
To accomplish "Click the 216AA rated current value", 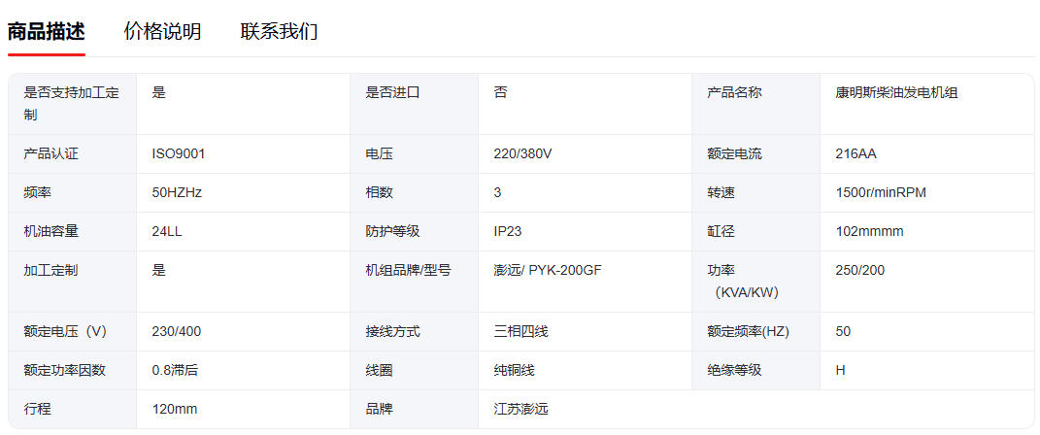I will click(x=855, y=153).
